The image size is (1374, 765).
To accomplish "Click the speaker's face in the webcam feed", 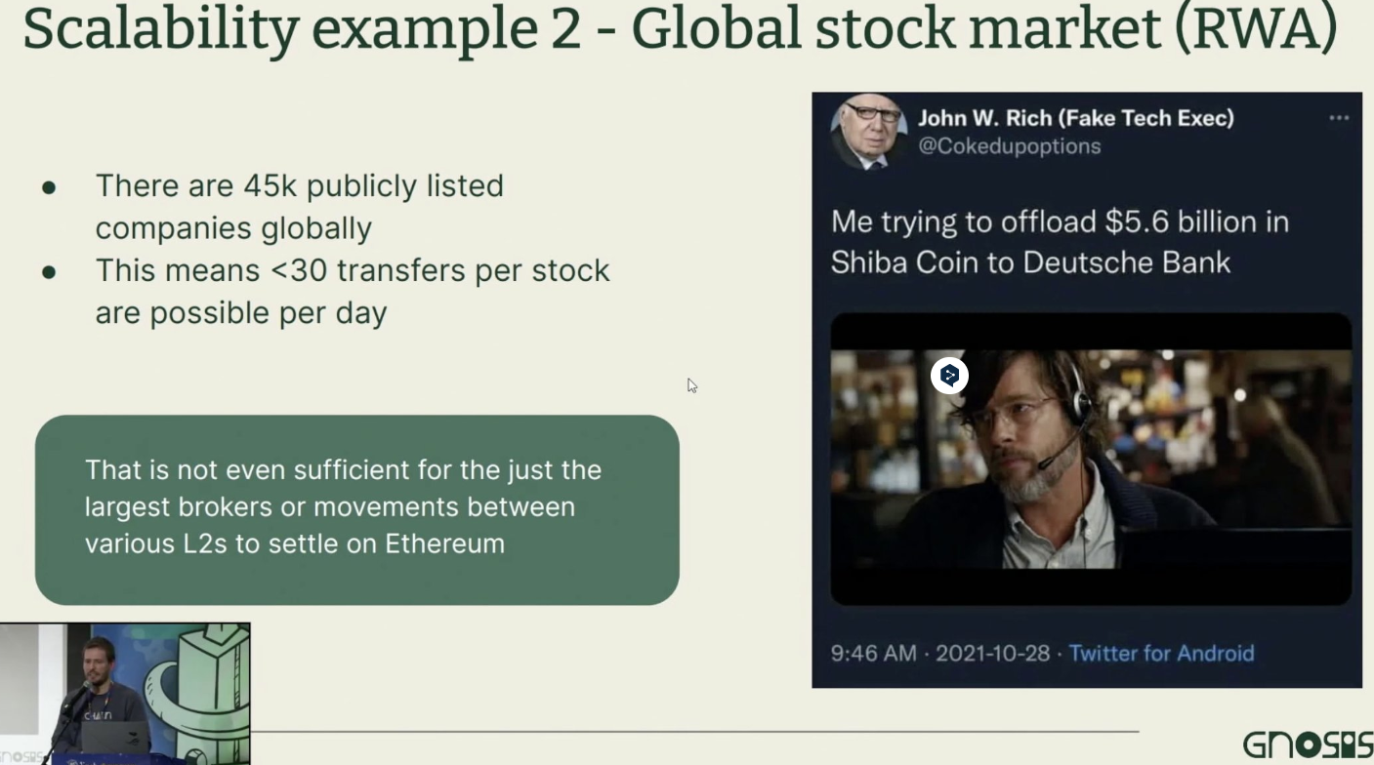I will point(98,658).
